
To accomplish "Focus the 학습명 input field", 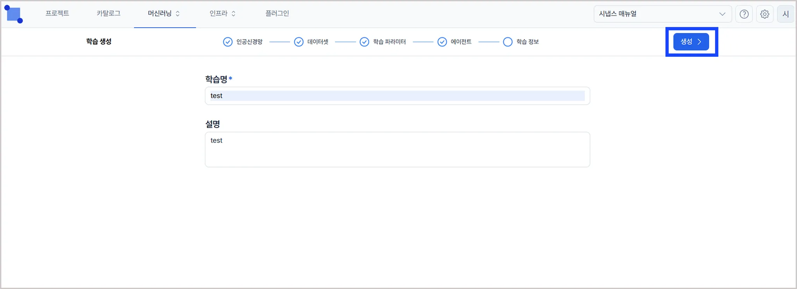I will 397,96.
